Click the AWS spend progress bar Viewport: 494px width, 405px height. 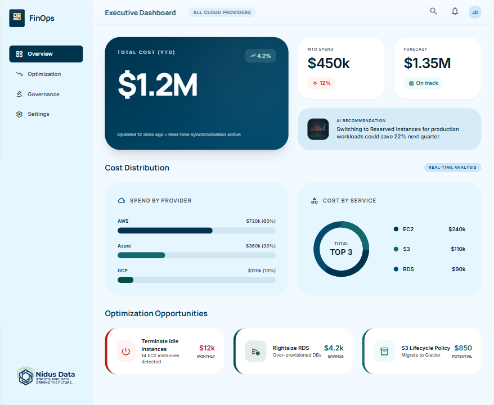(x=196, y=231)
